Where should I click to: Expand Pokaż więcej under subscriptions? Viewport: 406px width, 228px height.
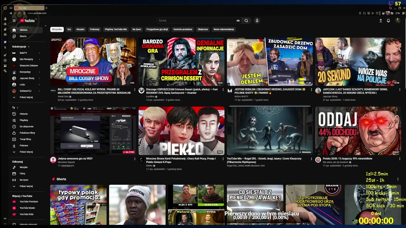(27, 97)
